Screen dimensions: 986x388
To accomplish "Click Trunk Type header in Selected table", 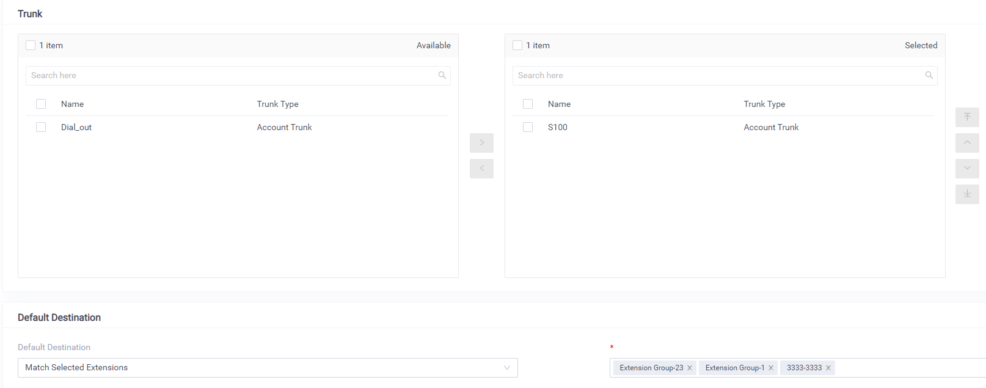I will (764, 104).
